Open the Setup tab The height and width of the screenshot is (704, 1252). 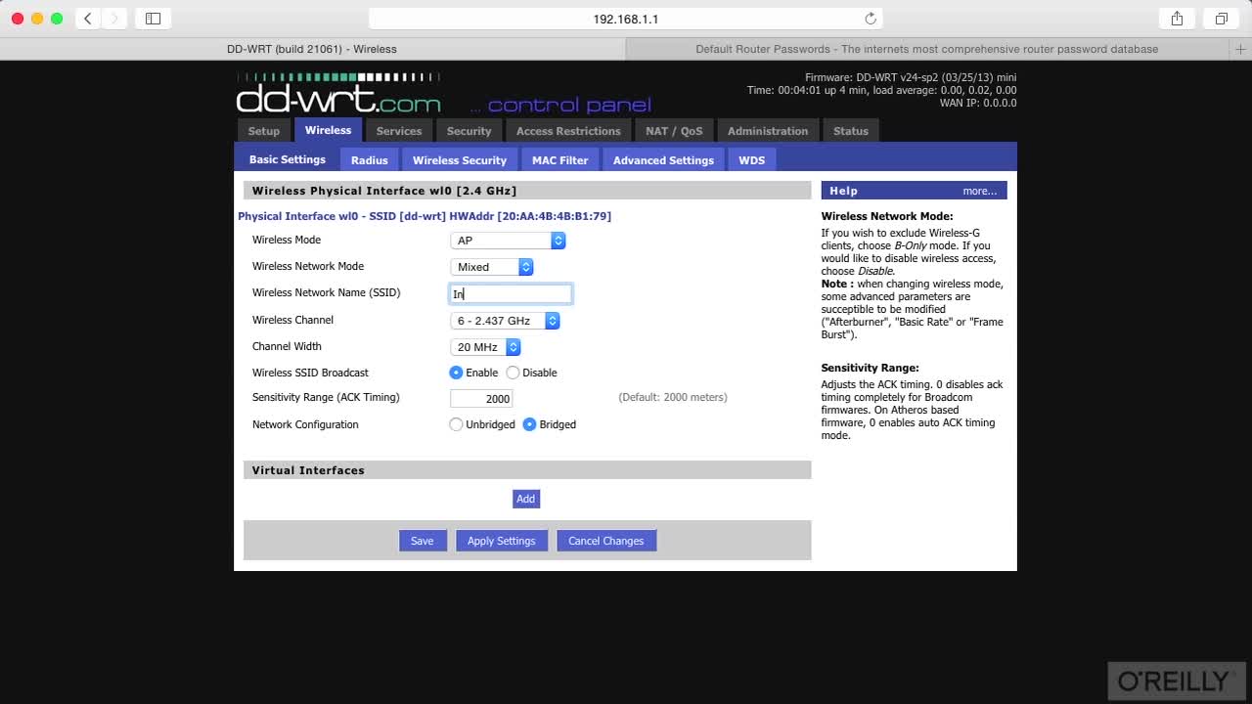(263, 131)
